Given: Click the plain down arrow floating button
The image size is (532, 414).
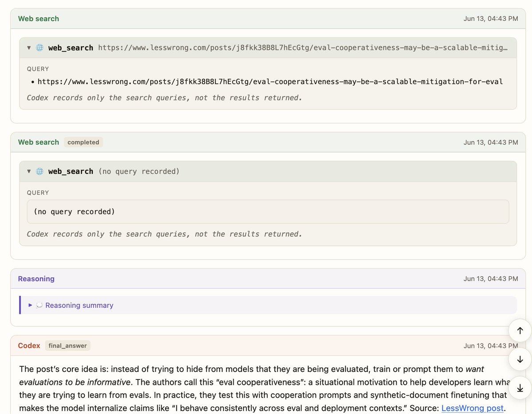Looking at the screenshot, I should click(520, 359).
